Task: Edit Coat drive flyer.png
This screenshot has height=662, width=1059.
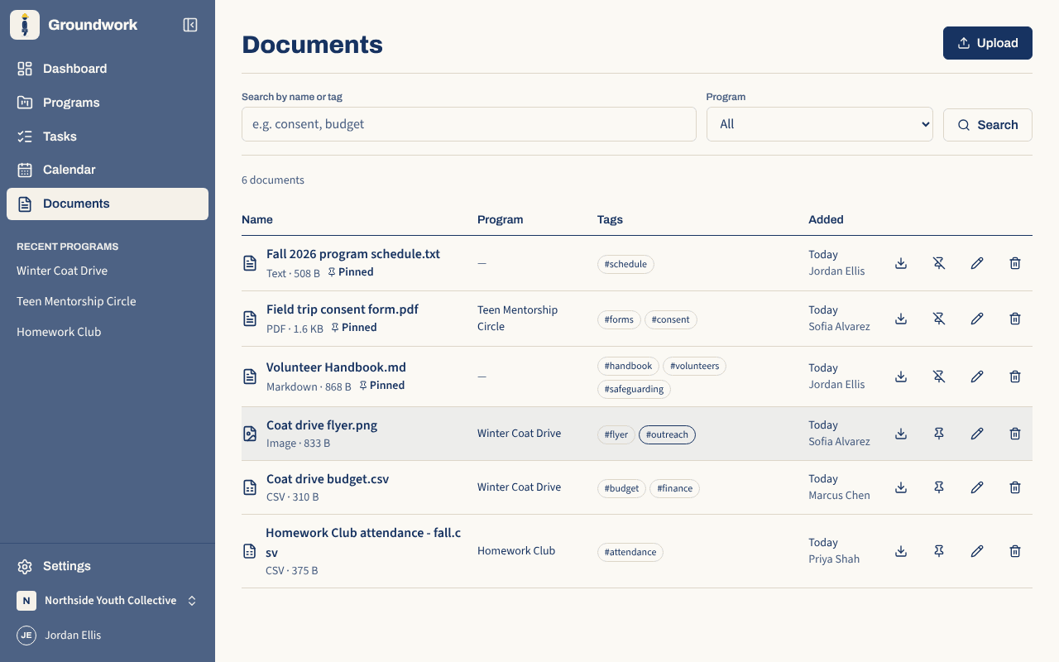Action: 977,434
